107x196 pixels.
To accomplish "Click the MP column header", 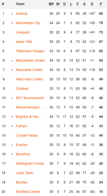I will 51,4.
